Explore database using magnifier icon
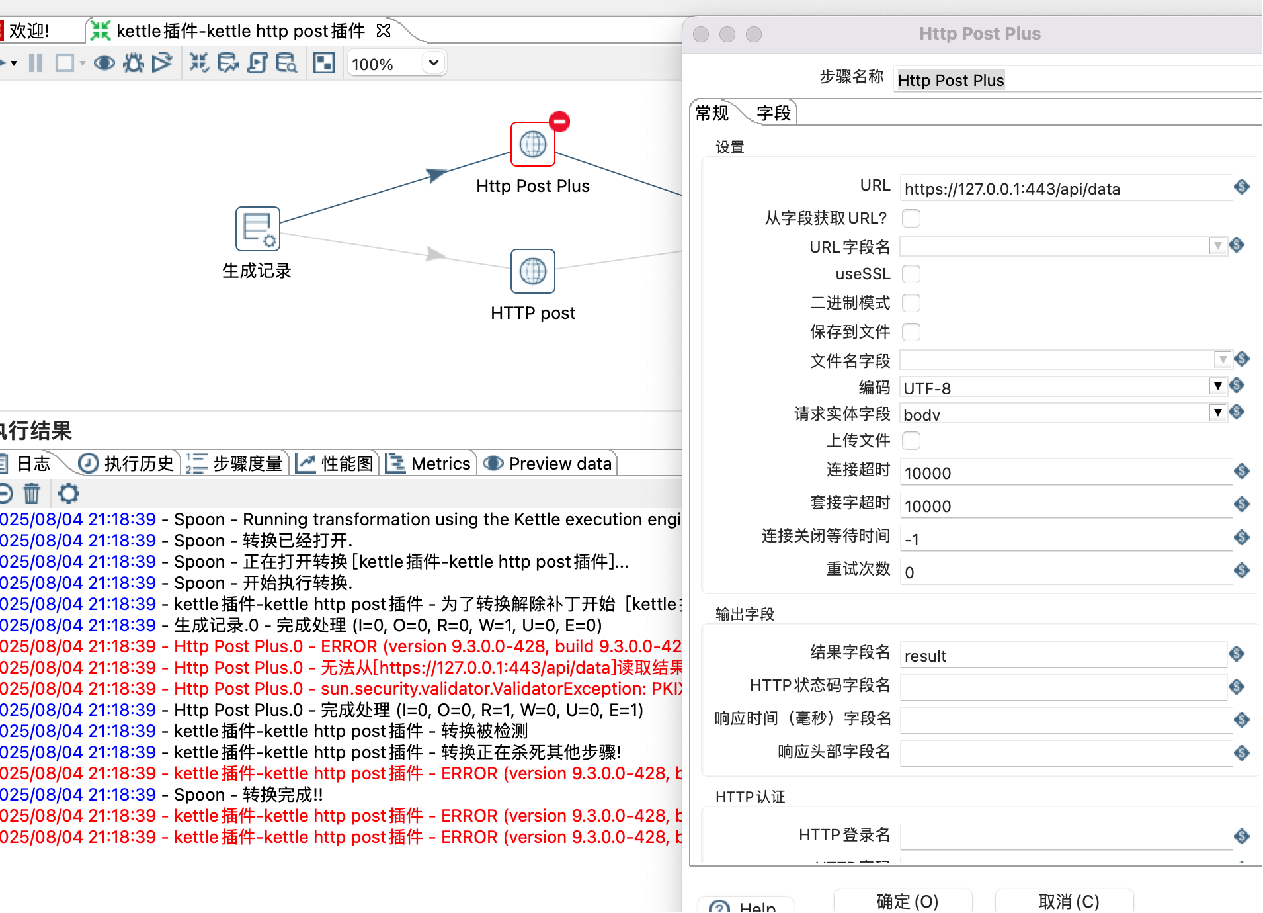 click(286, 64)
